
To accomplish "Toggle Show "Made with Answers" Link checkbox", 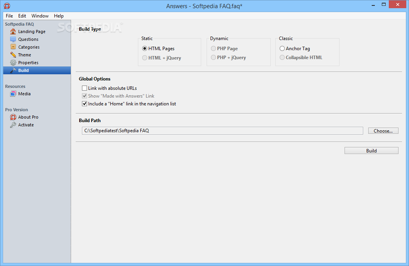I will click(x=85, y=96).
